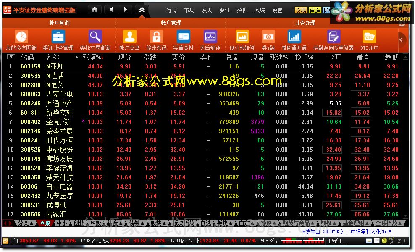Open 两融合同变更签署 document icon

click(x=334, y=37)
